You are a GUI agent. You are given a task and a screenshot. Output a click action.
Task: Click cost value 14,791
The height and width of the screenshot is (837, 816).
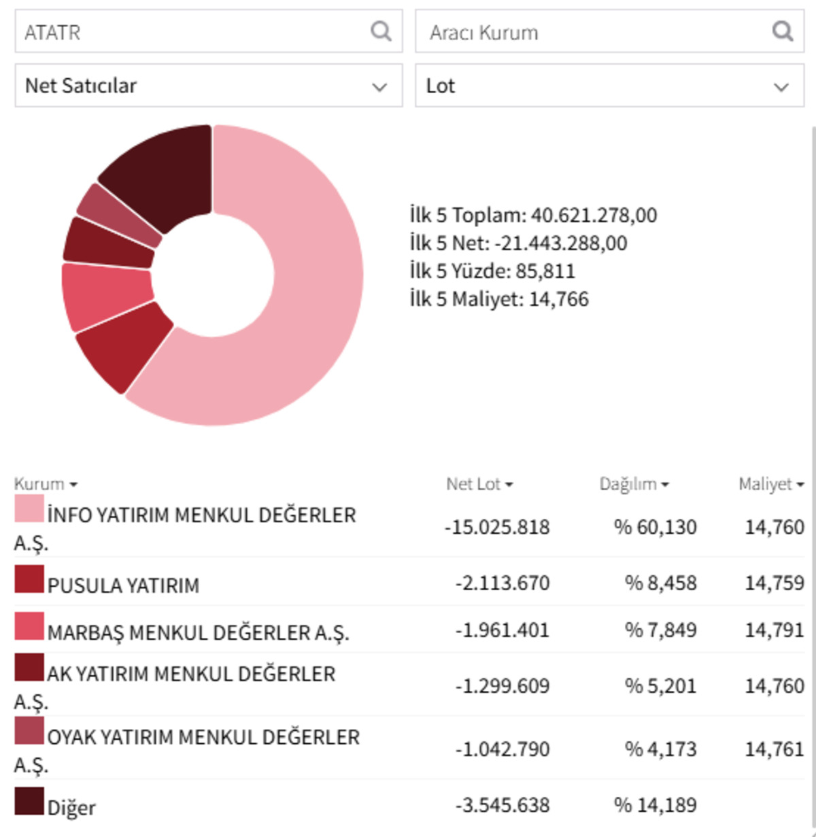(x=775, y=630)
